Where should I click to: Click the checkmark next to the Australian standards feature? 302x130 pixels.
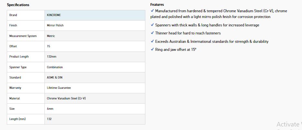152,42
